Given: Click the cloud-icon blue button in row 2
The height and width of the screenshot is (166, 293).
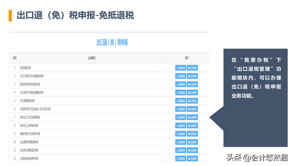Looking at the screenshot, I should (x=192, y=76).
